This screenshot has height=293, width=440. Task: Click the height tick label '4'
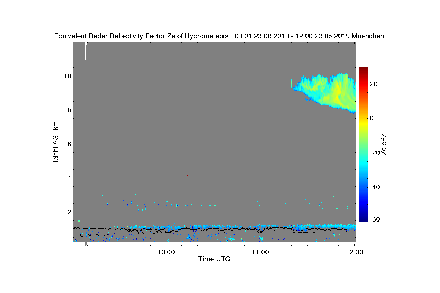[x=69, y=178]
